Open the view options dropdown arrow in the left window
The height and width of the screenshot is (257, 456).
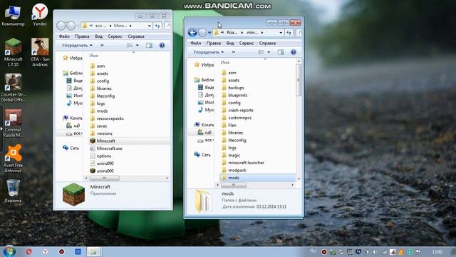pos(138,45)
